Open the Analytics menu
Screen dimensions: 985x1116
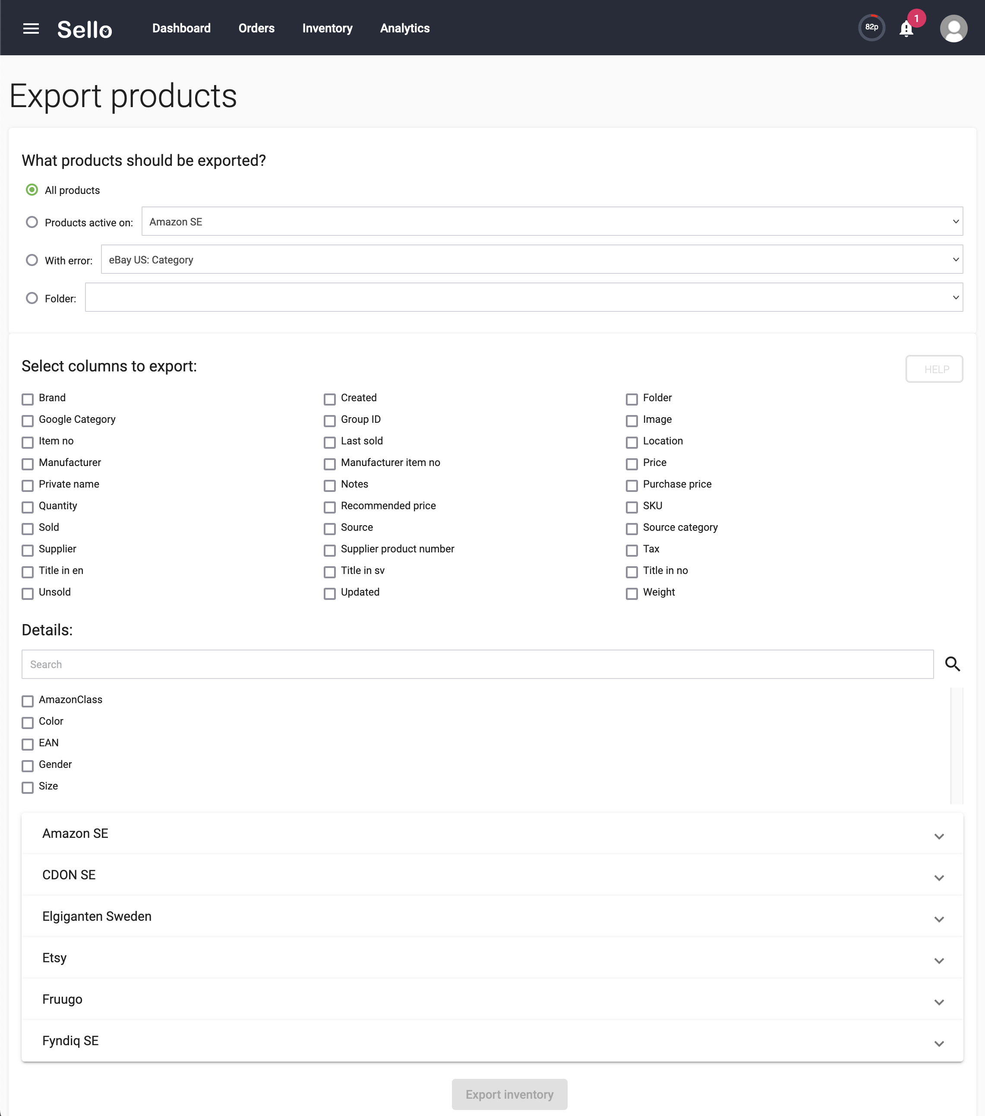405,29
